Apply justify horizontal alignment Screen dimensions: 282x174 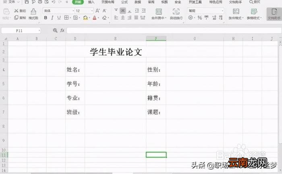click(136, 17)
